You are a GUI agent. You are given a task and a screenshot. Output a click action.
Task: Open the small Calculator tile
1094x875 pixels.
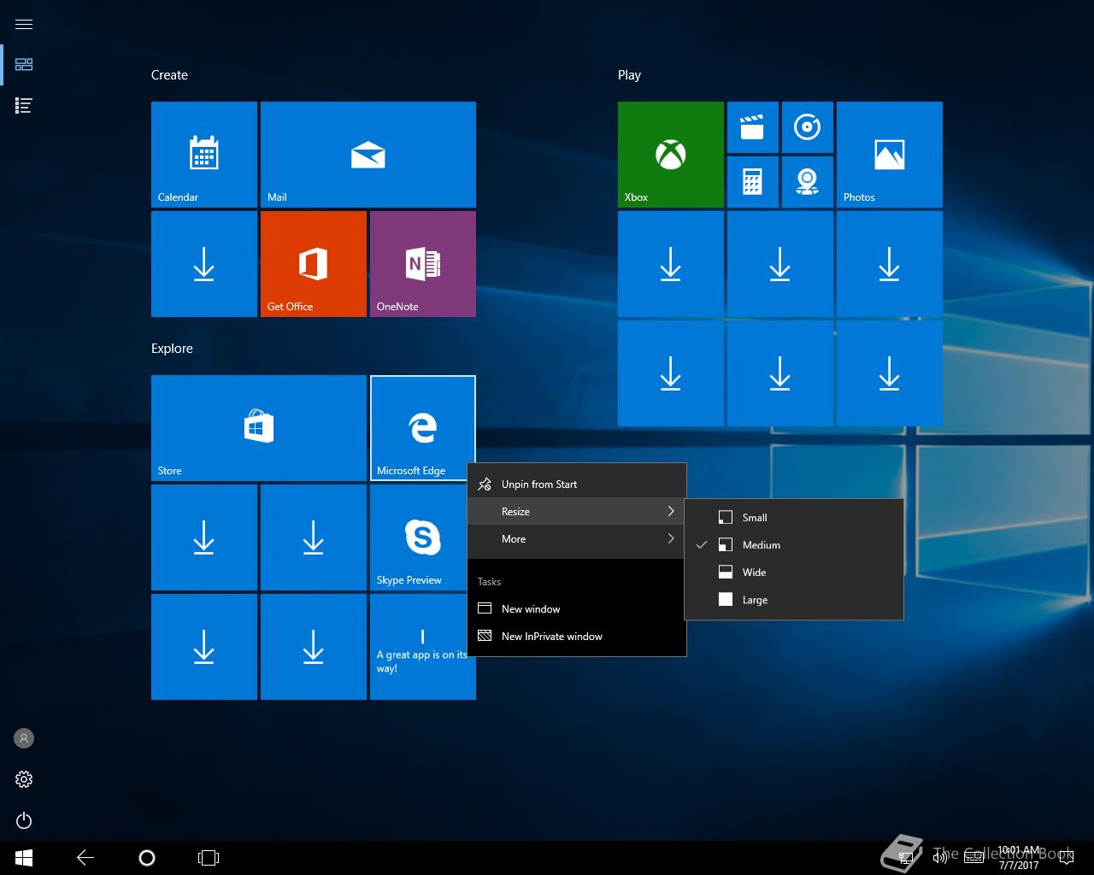(753, 182)
